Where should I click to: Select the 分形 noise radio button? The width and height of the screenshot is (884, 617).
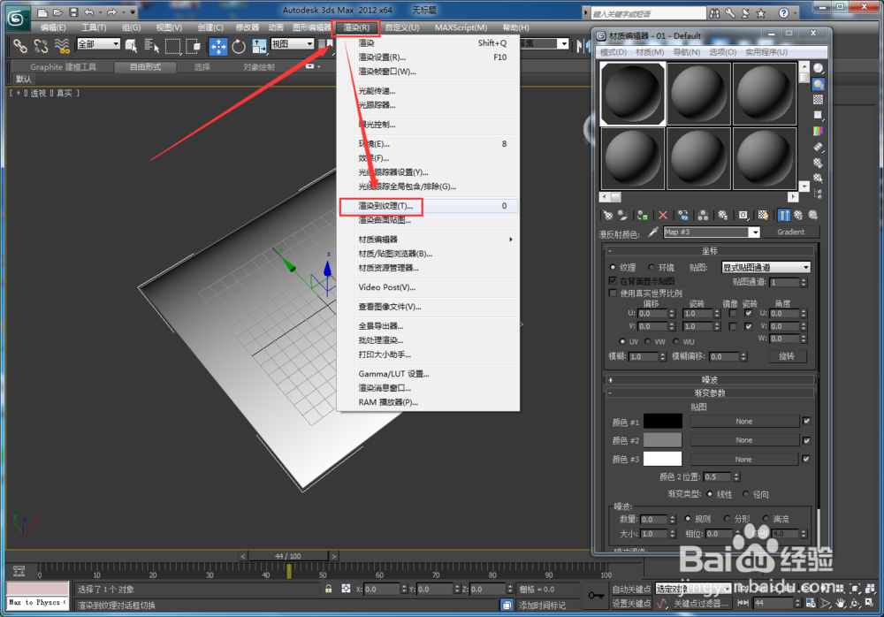tap(728, 518)
